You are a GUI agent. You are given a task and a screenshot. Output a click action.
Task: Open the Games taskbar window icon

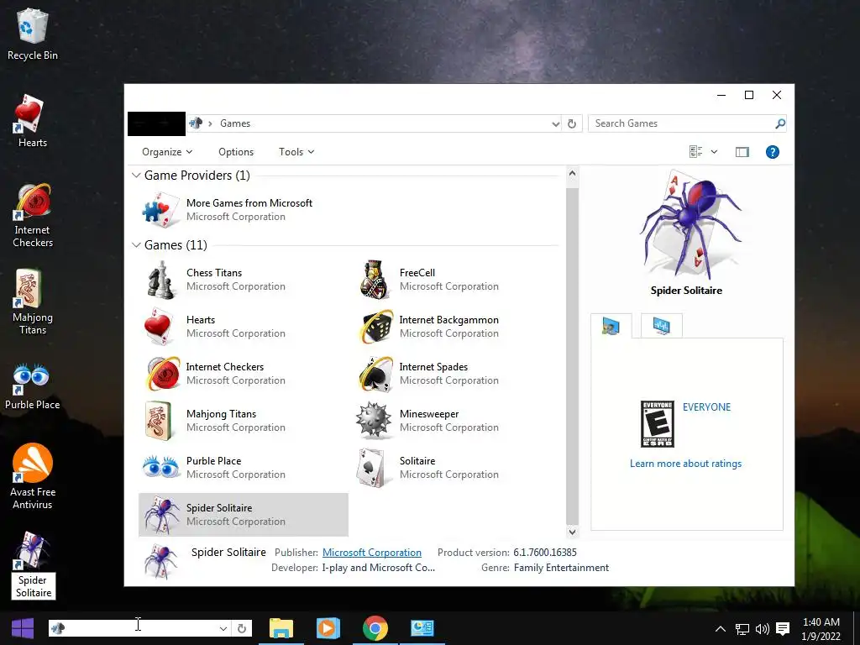click(422, 628)
